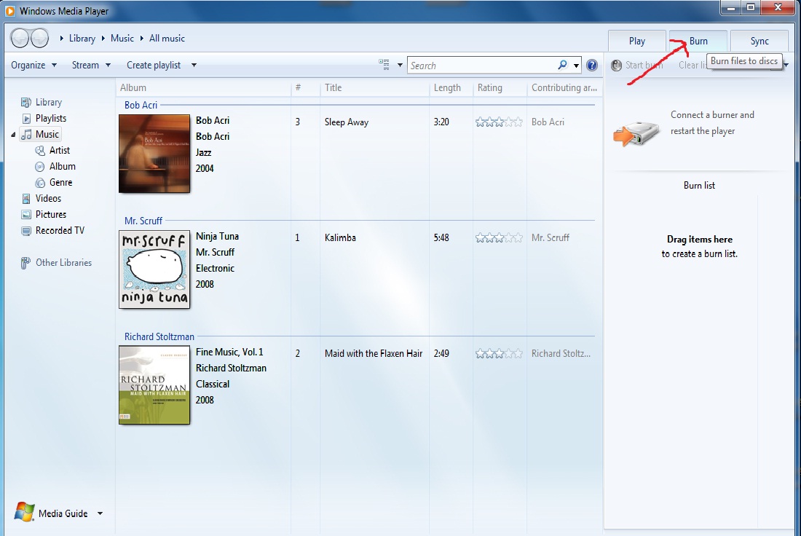Switch to the Play tab
The height and width of the screenshot is (536, 801).
[637, 41]
